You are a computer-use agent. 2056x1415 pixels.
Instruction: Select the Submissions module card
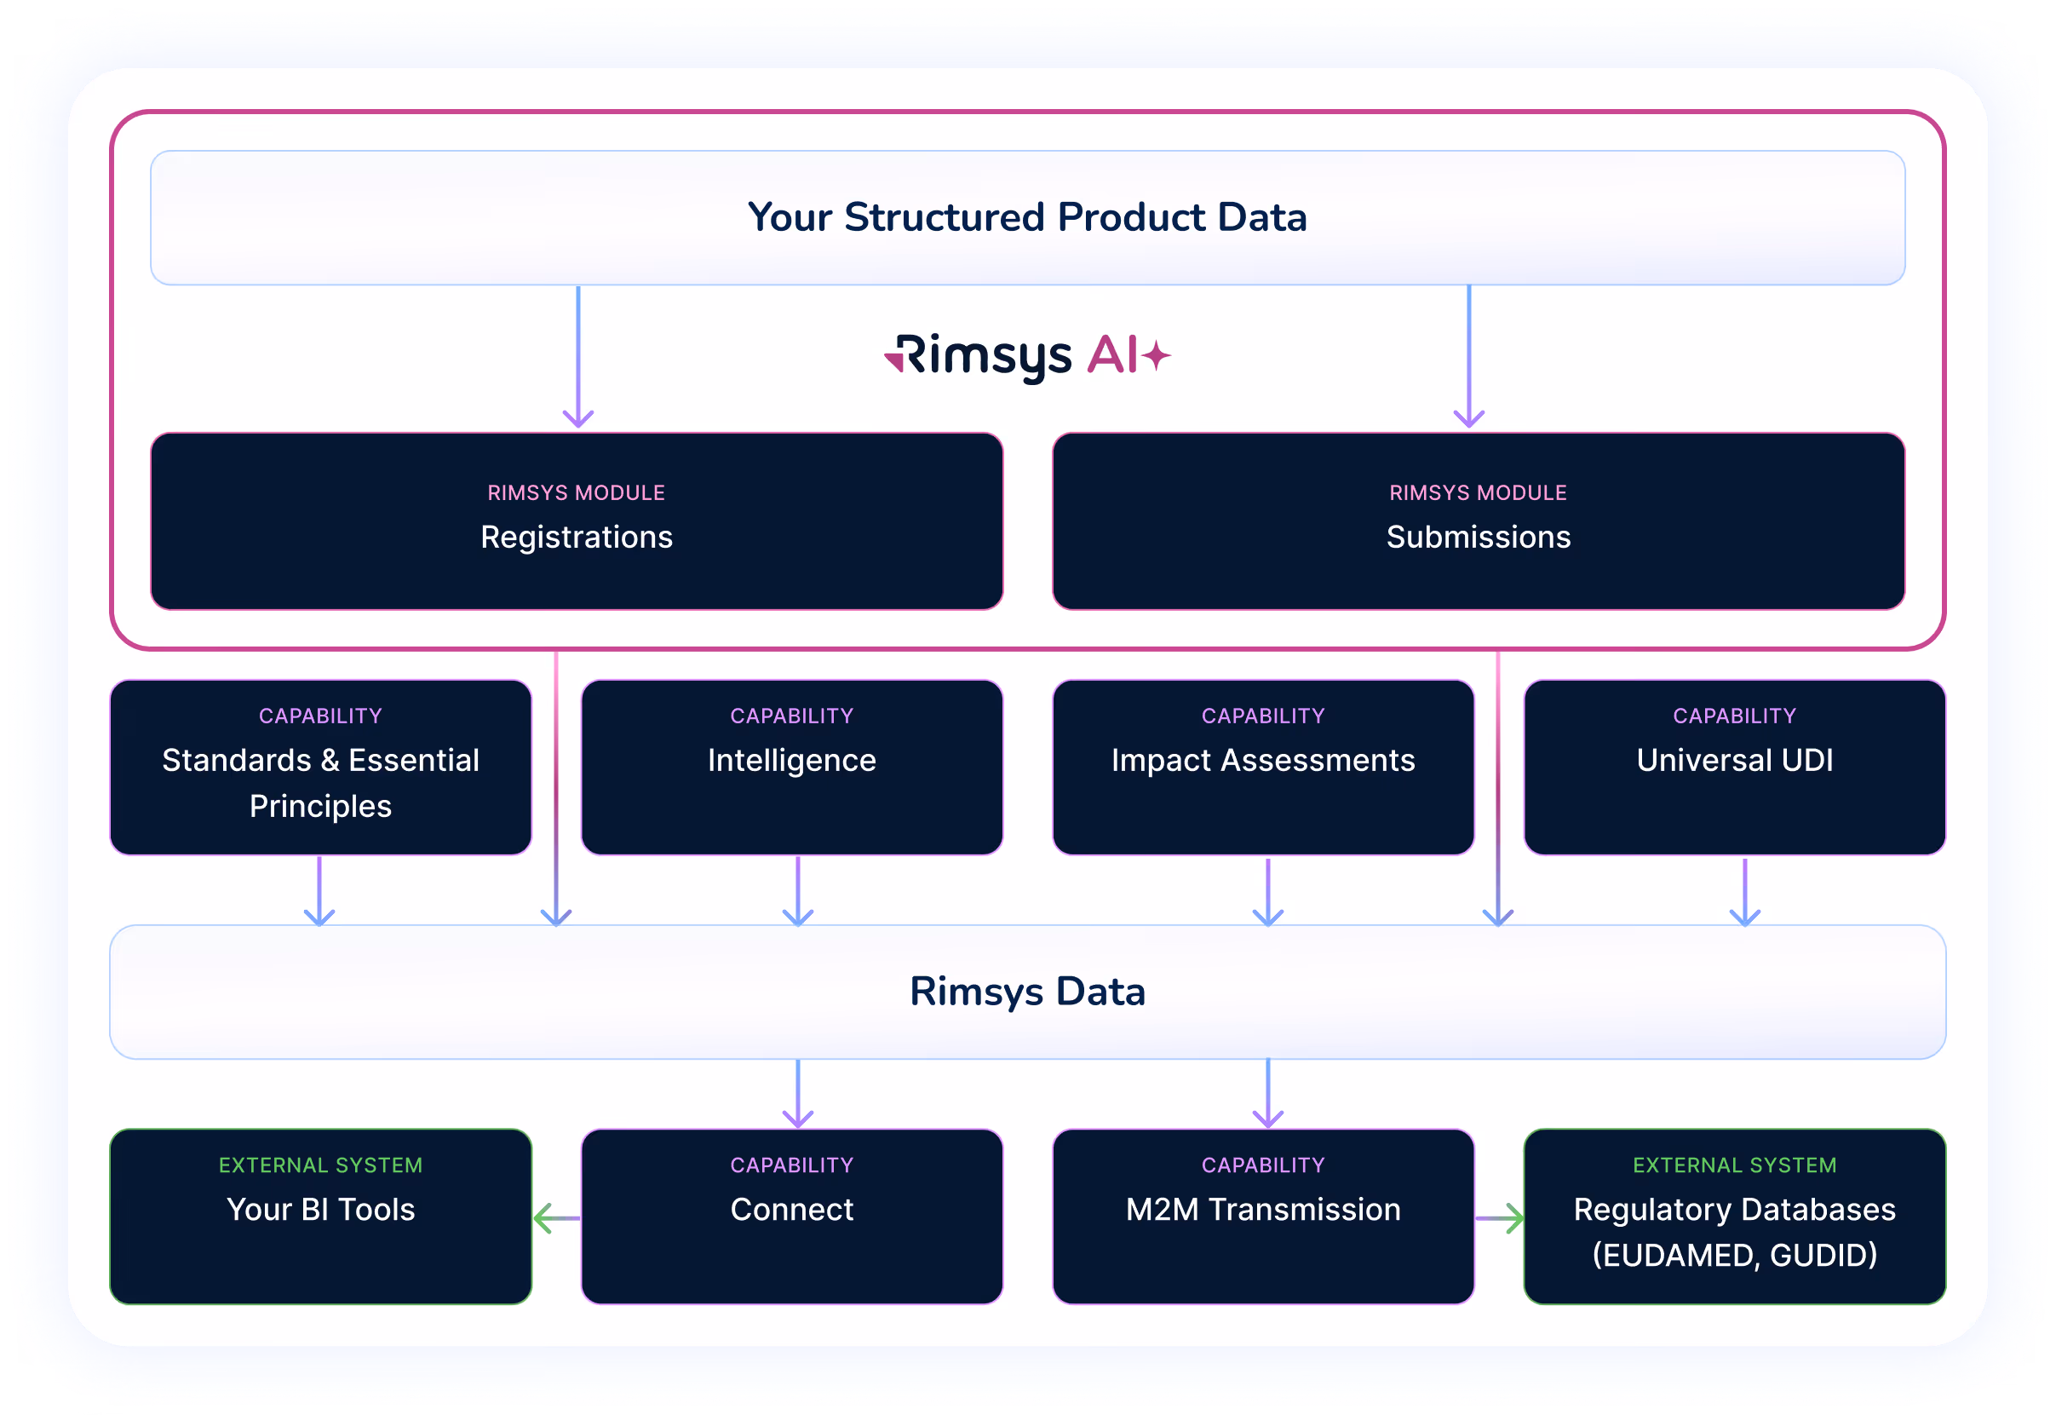click(x=1479, y=521)
